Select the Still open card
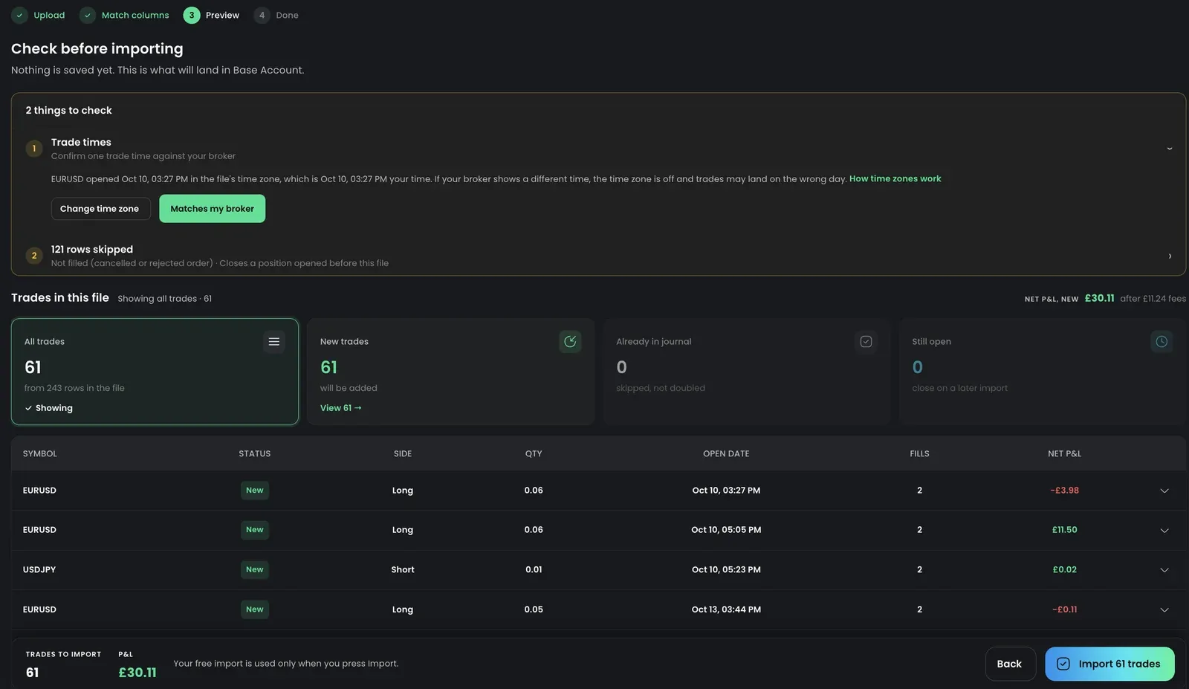 click(1043, 372)
